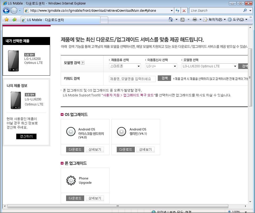Screen dimensions: 255x213
Task: Click the Optimus LTE phone image in 내가 선택한 제품
Action: 13,61
